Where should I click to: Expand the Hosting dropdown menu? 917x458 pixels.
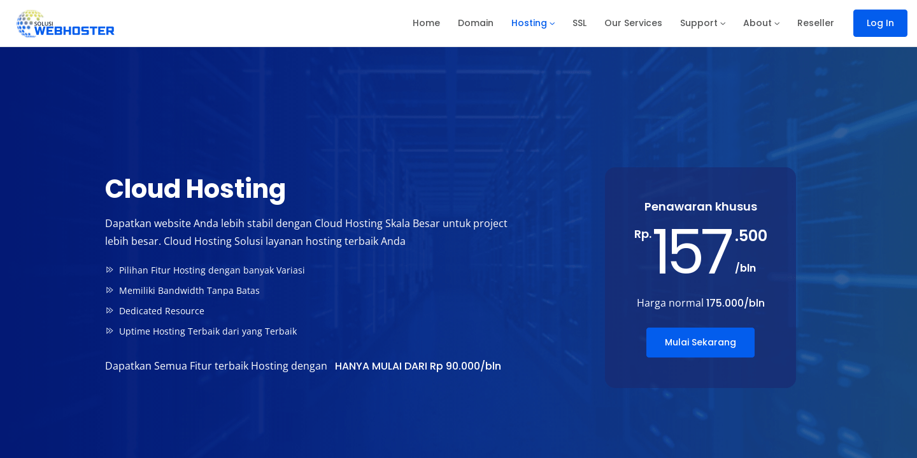(533, 23)
